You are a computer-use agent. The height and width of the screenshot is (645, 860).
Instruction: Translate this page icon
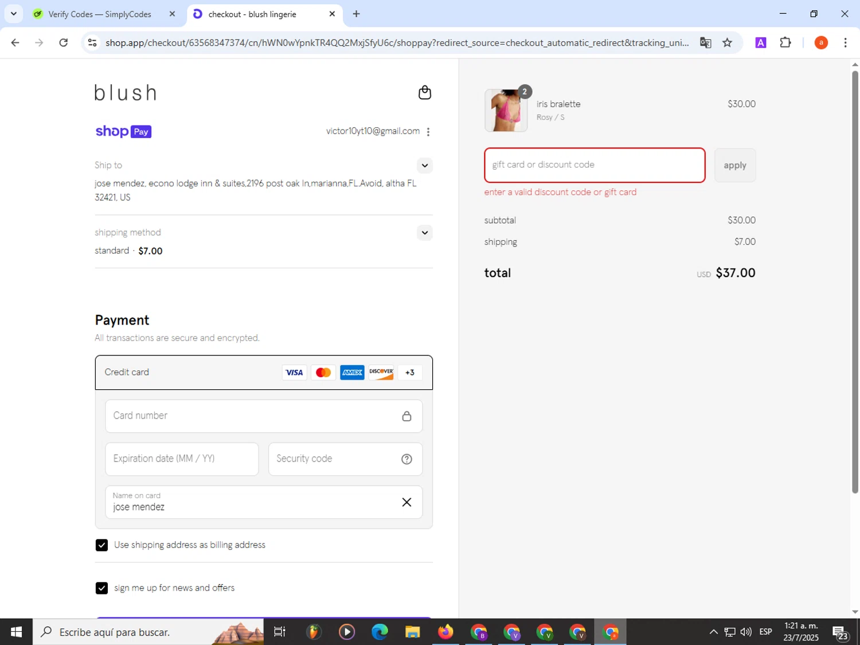[706, 43]
